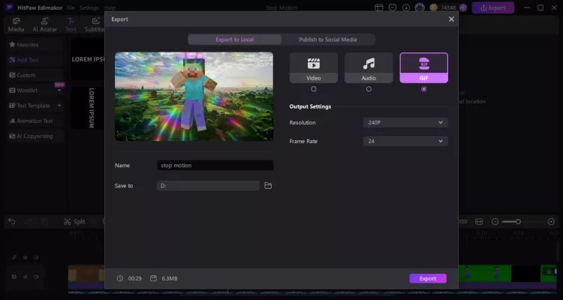Toggle mute speaker on lower timeline track
The image size is (563, 300).
click(x=36, y=277)
